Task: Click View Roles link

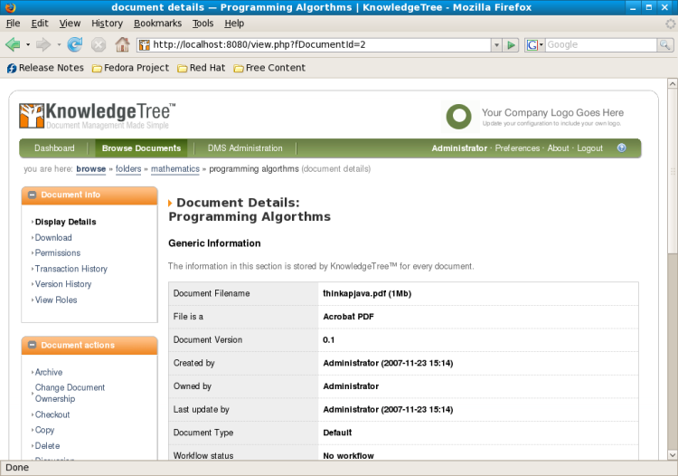Action: click(x=56, y=300)
